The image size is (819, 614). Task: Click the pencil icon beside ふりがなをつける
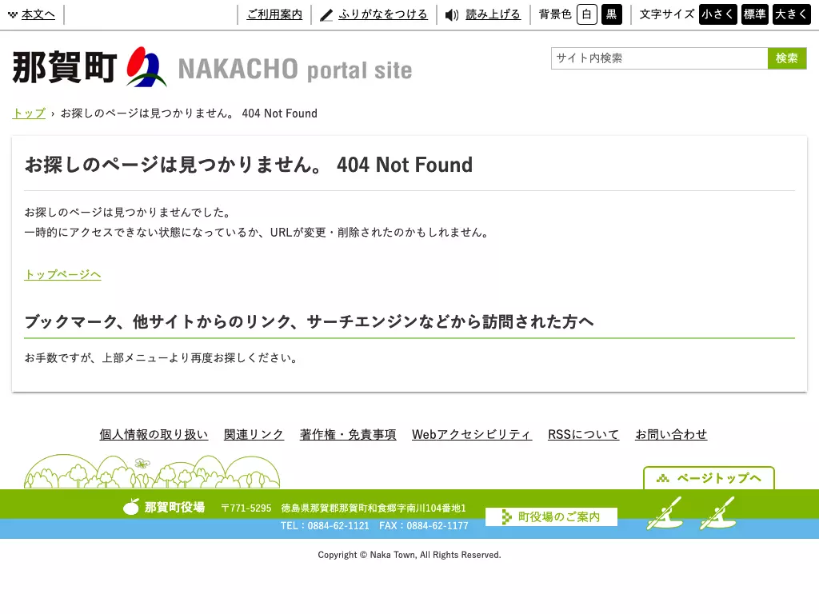(x=326, y=15)
